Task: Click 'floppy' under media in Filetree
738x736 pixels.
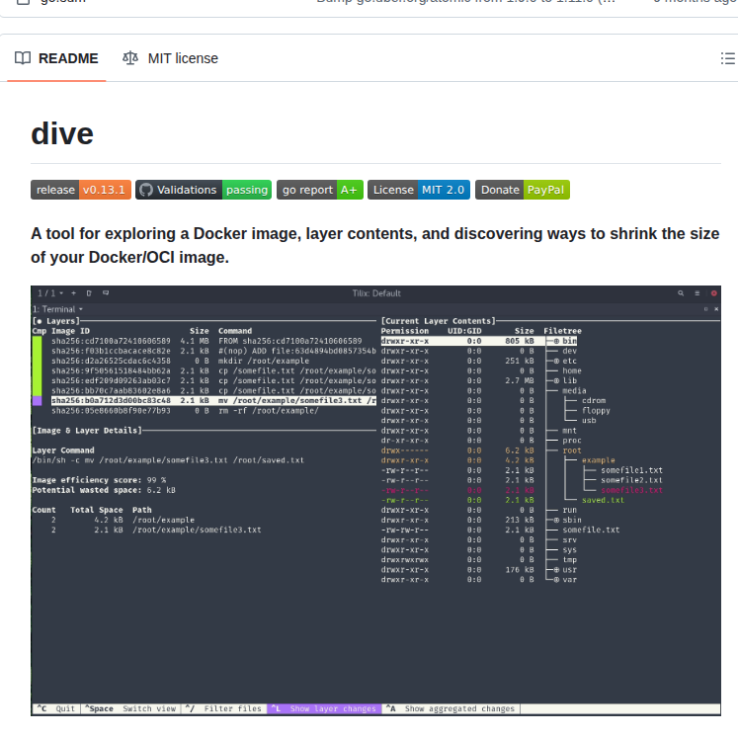Action: pos(596,410)
